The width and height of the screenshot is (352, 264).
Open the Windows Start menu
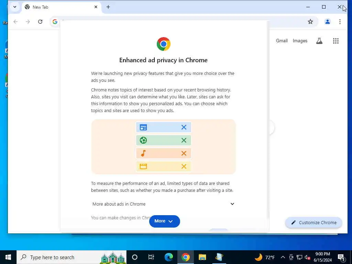(8, 257)
